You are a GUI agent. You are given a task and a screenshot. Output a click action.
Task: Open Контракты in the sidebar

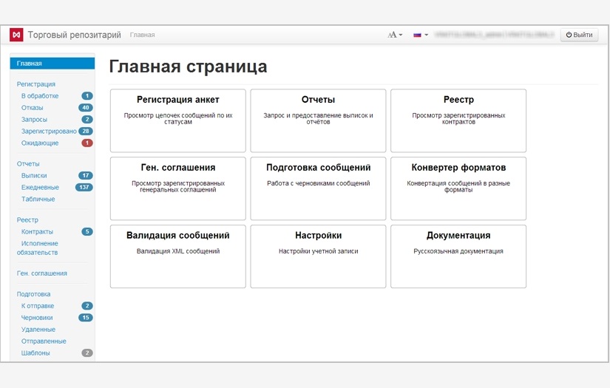pyautogui.click(x=37, y=232)
